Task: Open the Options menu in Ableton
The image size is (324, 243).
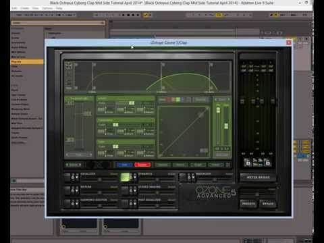Action: (x=47, y=8)
